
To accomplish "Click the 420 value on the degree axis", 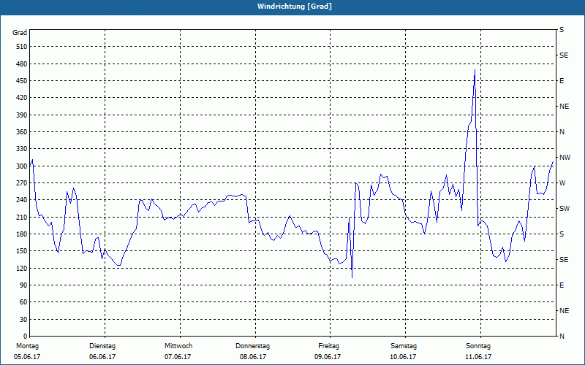I will (x=22, y=98).
